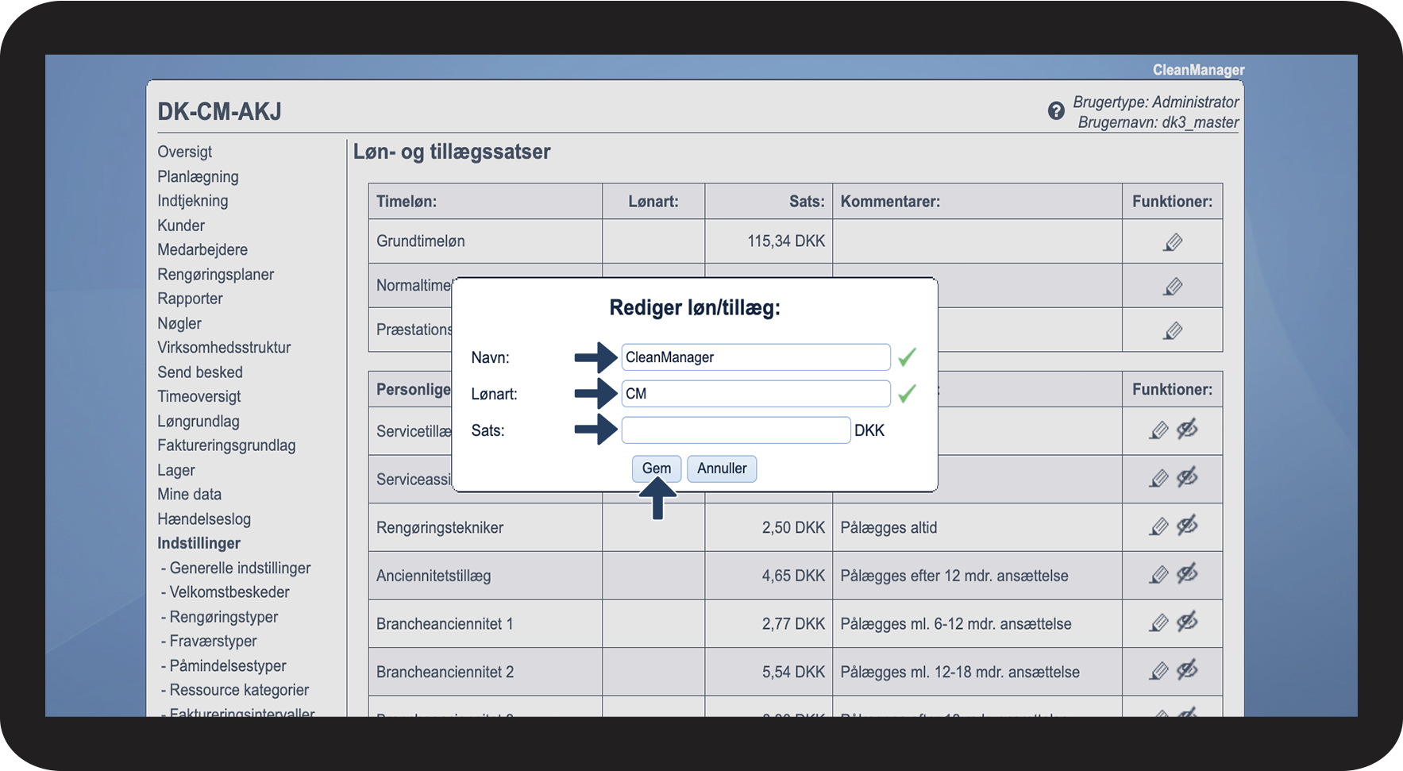Edit the Grundtimeløn row with pencil icon
Viewport: 1403px width, 771px height.
(1173, 242)
